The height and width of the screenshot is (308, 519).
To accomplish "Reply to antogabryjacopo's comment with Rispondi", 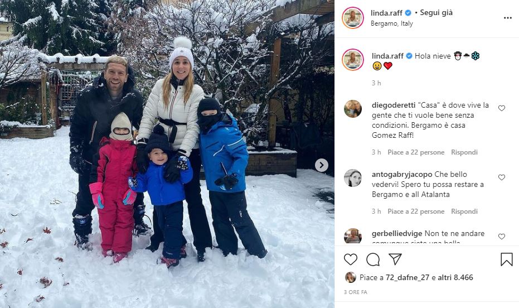I will tap(464, 211).
